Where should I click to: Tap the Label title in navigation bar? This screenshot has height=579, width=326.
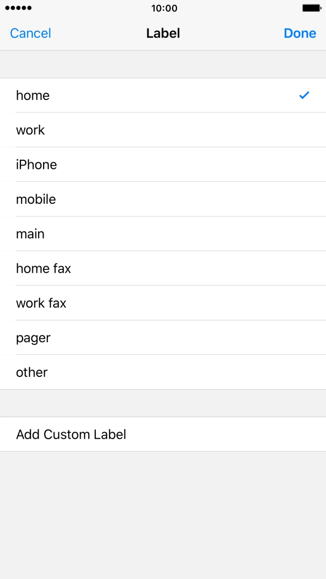pos(163,33)
